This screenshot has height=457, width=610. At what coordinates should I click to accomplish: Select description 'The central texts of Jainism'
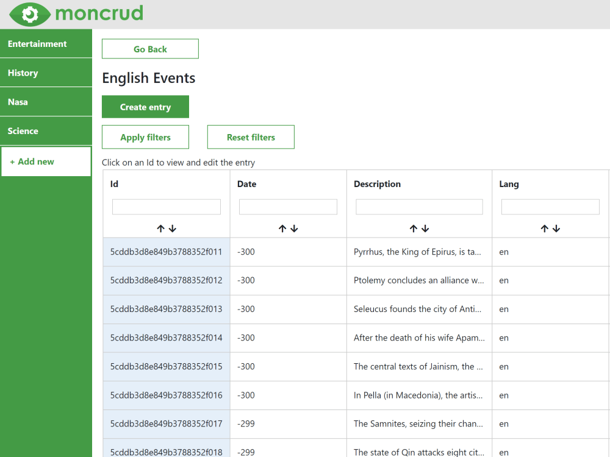(x=418, y=367)
